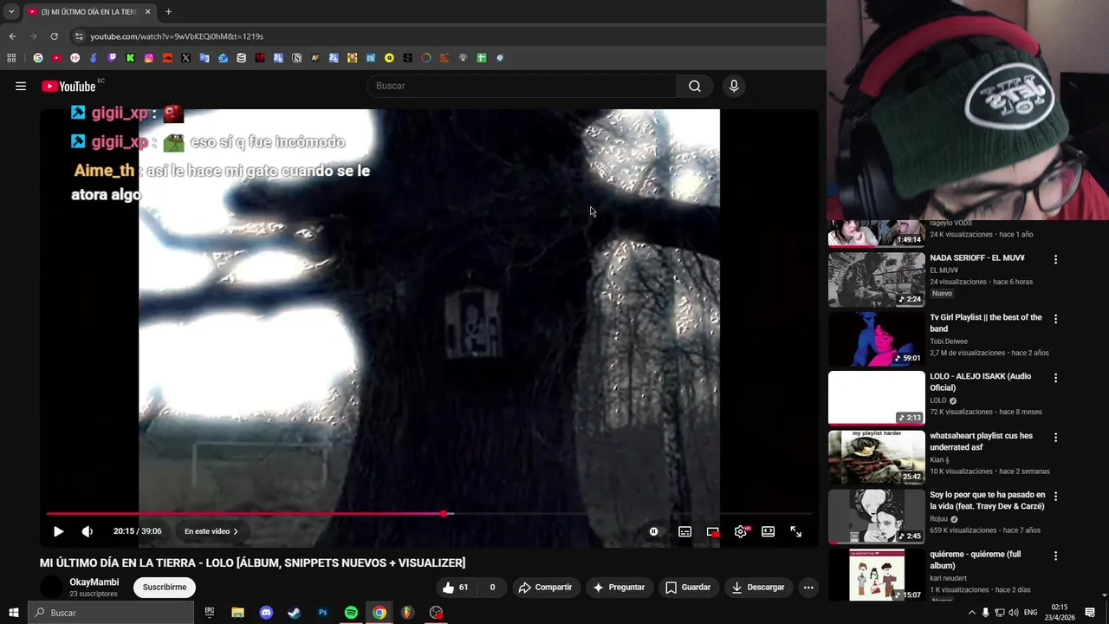Click the Windows taskbar 'Buscar' search box

[x=111, y=613]
